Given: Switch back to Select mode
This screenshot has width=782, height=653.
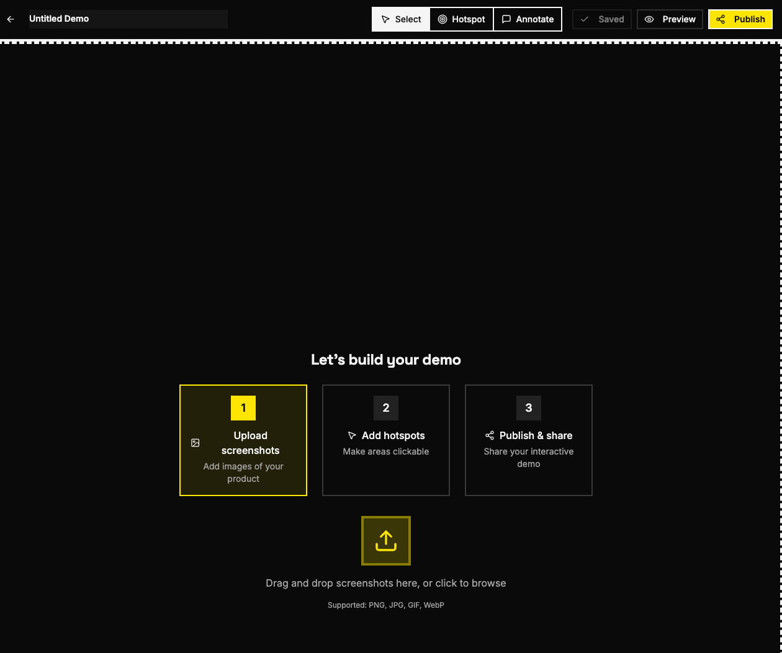Looking at the screenshot, I should pos(400,19).
